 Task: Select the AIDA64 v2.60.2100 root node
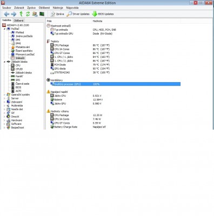pyautogui.click(x=16, y=25)
